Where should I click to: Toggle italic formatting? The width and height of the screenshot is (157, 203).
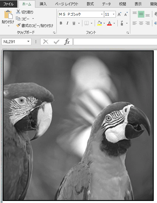[67, 23]
